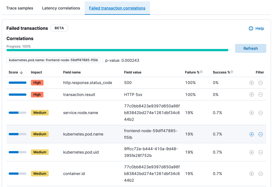Select the kubernetes.pod.name field name
273x187 pixels.
tap(83, 134)
